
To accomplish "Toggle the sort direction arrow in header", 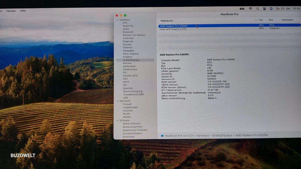I will pos(256,20).
